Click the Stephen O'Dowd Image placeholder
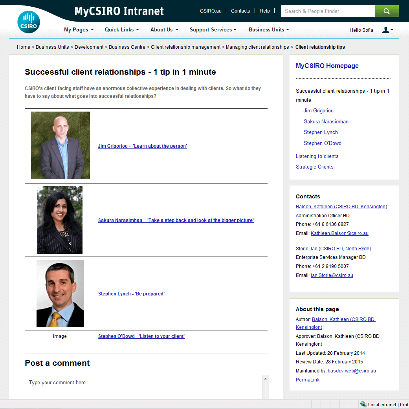 click(x=60, y=336)
